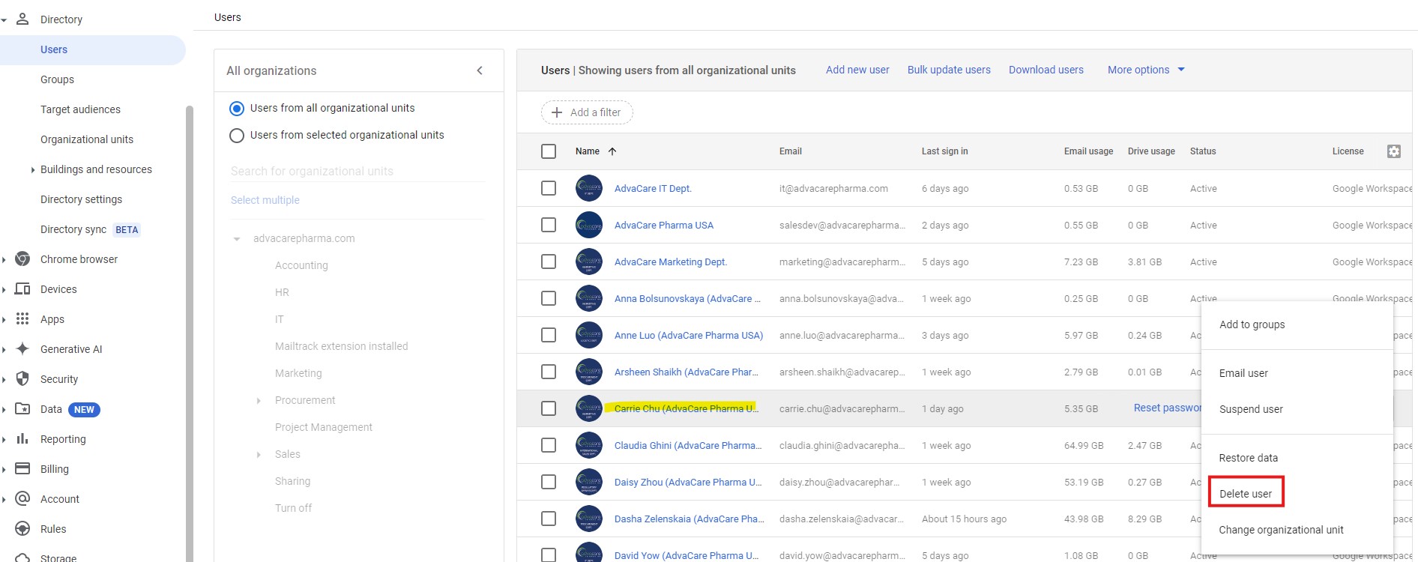Screen dimensions: 1418x562
Task: Select Users from selected organizational units radio
Action: tap(237, 136)
